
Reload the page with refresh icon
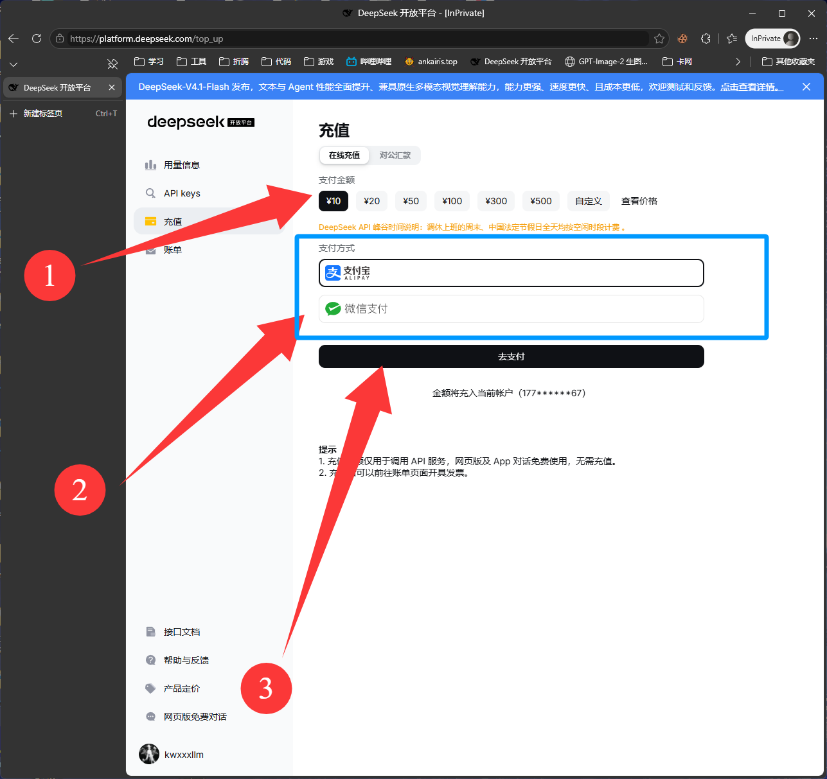(x=37, y=39)
